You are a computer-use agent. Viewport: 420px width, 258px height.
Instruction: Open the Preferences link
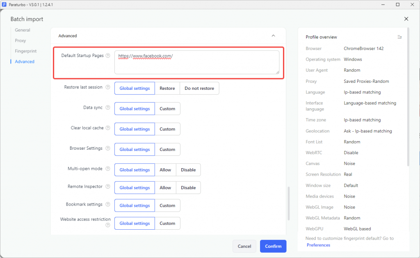tap(318, 245)
